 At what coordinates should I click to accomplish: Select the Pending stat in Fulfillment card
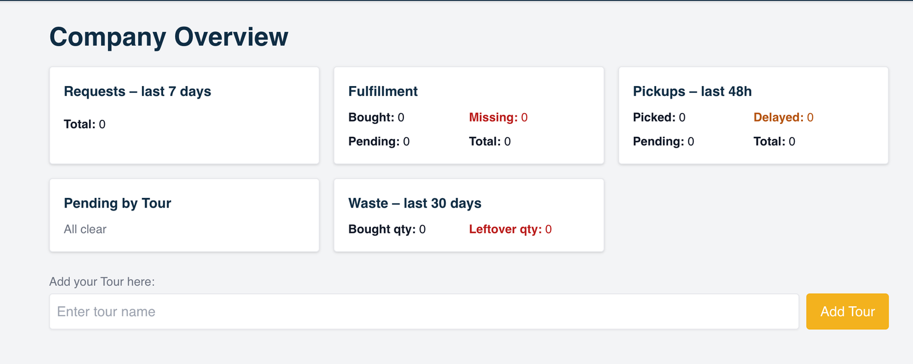point(379,141)
